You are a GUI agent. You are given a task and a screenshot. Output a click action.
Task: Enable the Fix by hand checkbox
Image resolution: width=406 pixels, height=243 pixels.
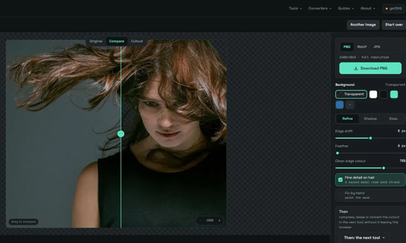[340, 195]
